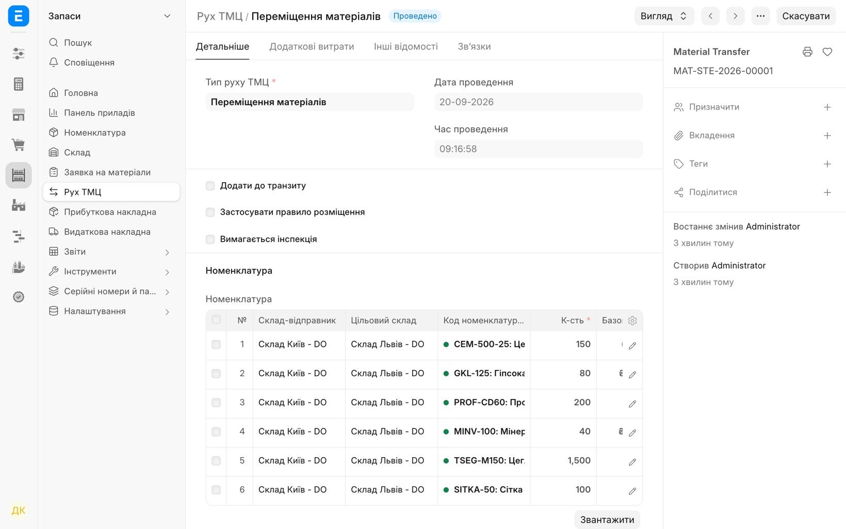
Task: Select row 5 TSEG-M150 checkbox
Action: click(x=216, y=461)
